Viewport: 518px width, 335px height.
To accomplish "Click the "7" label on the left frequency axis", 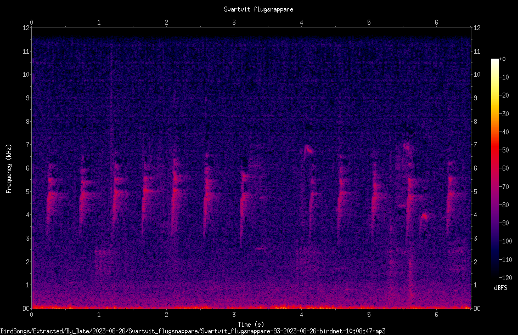I will tap(27, 145).
